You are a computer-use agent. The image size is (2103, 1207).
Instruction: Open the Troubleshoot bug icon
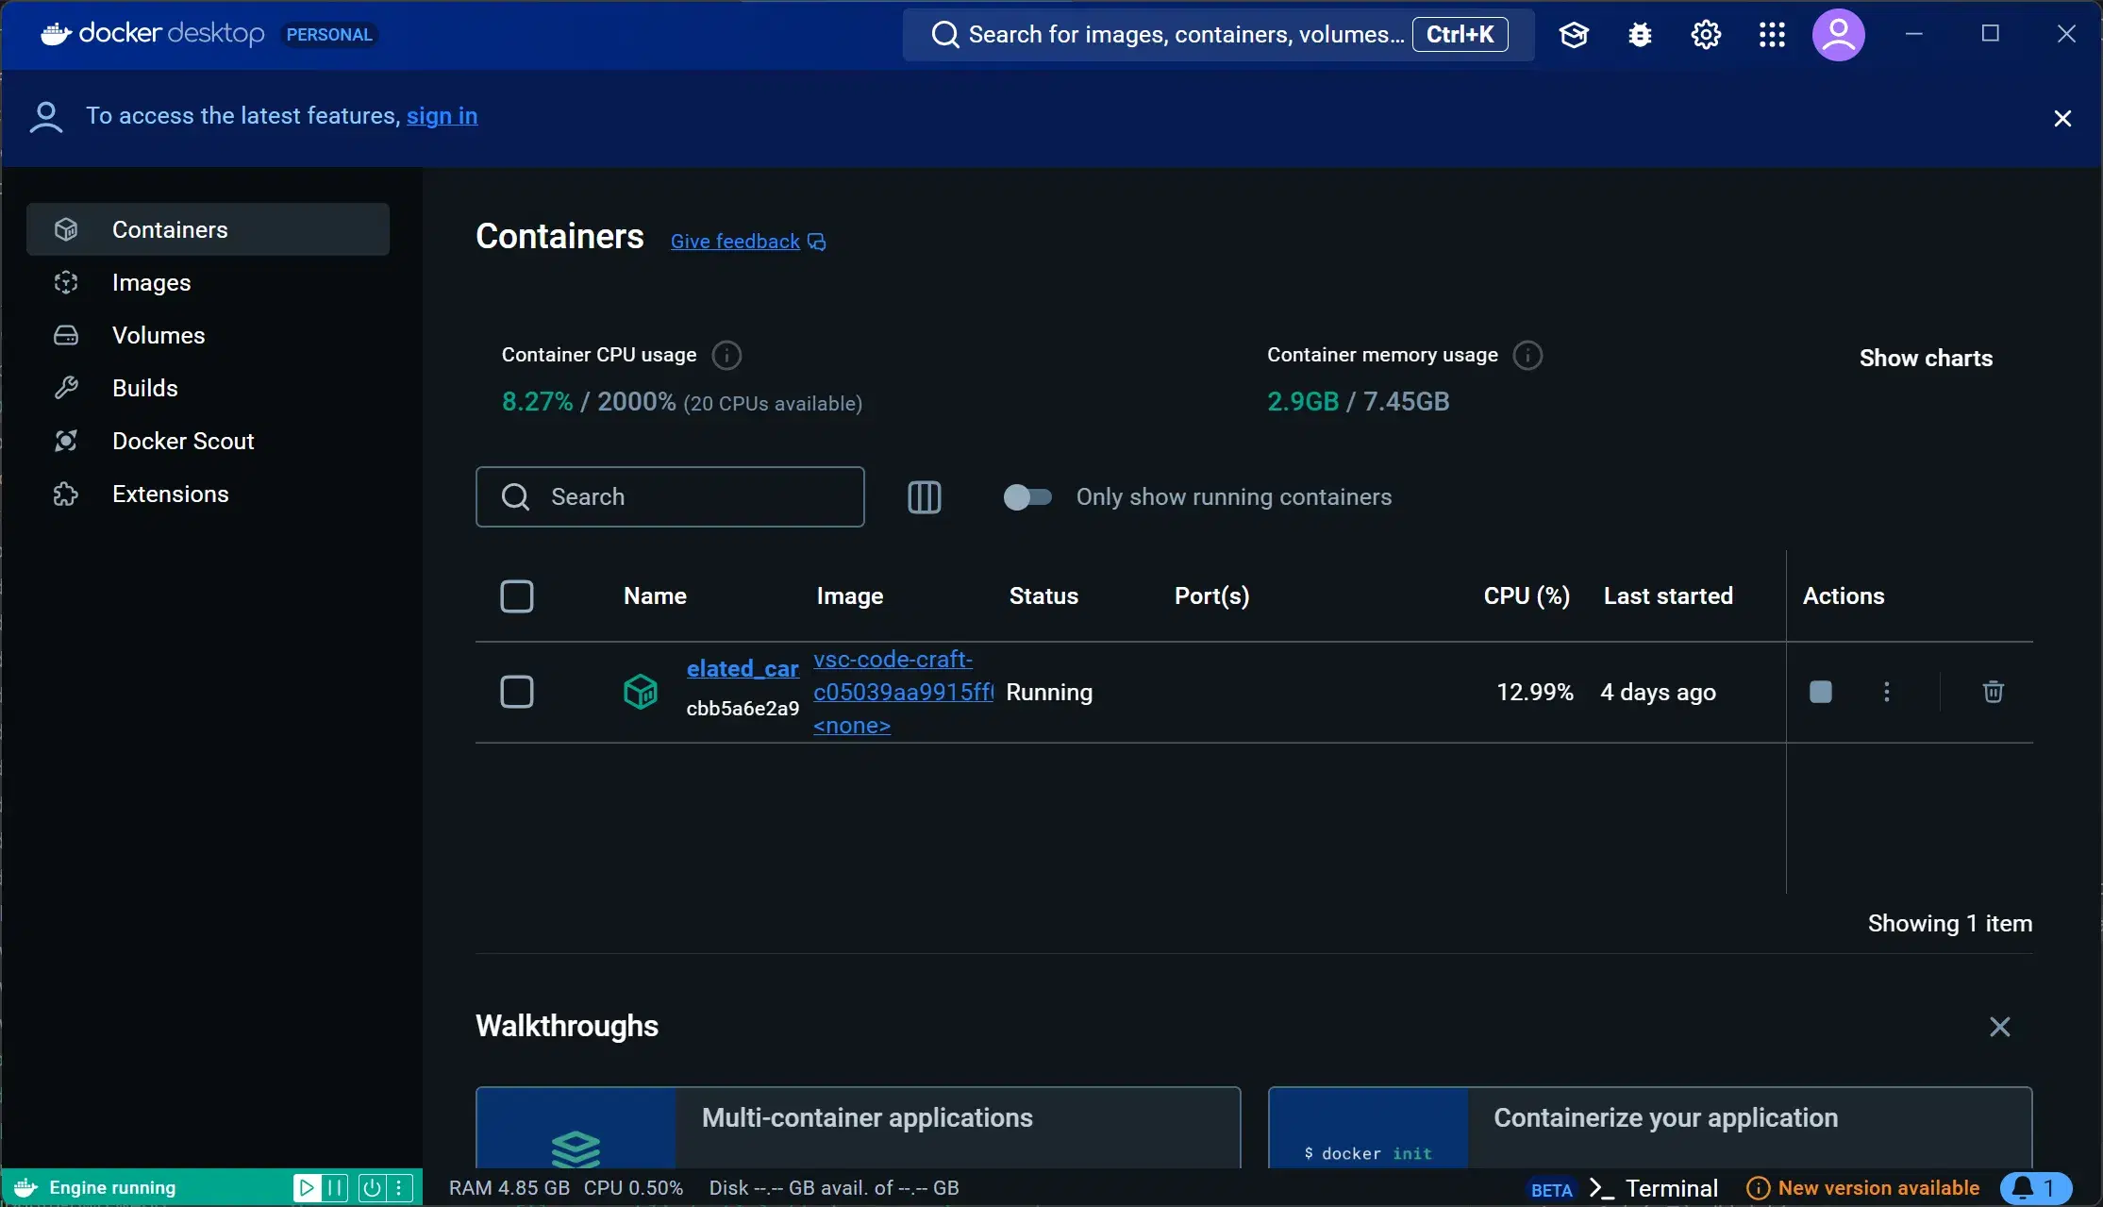(x=1640, y=35)
